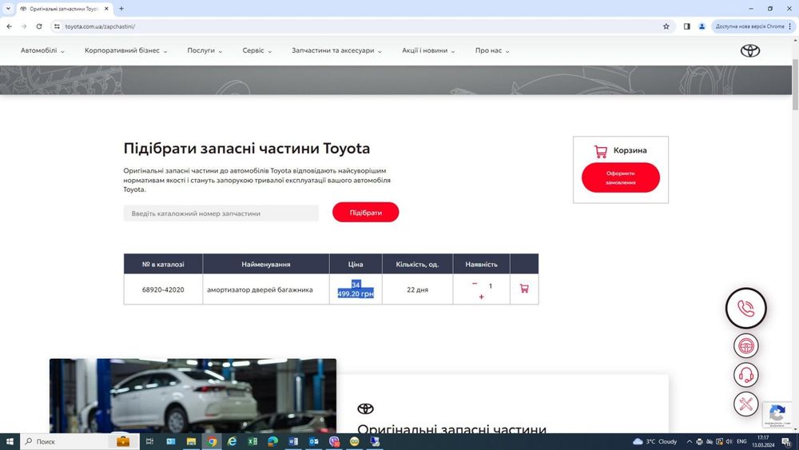Expand the Корпоративний бізнес menu

tap(126, 50)
